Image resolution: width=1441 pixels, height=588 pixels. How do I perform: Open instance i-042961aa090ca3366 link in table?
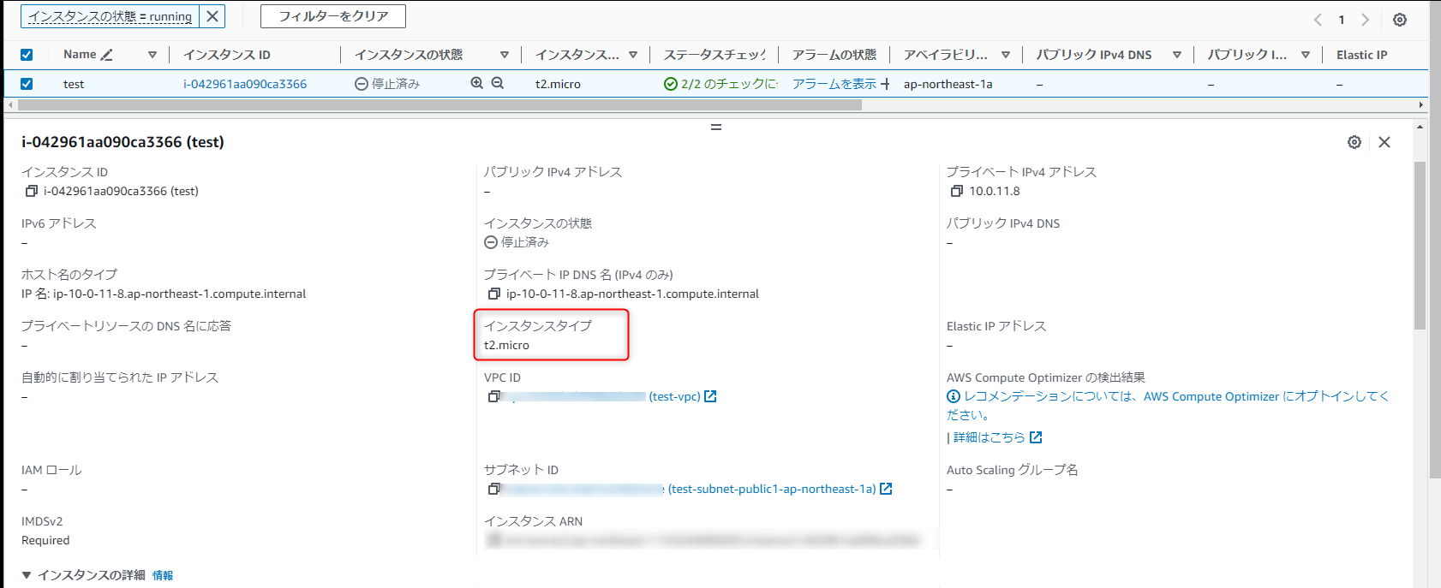coord(245,84)
